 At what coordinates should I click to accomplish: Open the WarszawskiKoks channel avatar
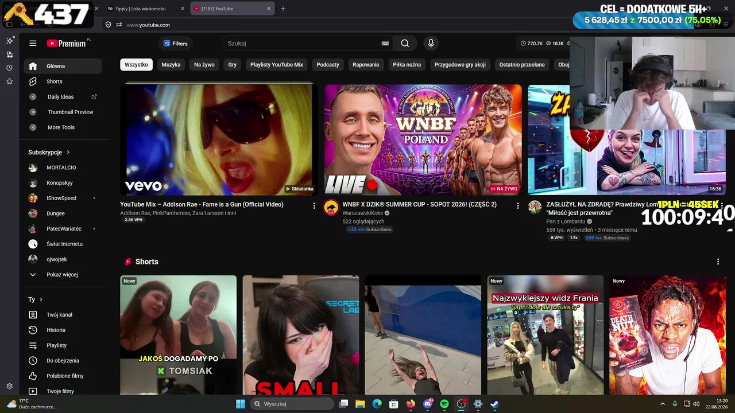click(x=331, y=208)
